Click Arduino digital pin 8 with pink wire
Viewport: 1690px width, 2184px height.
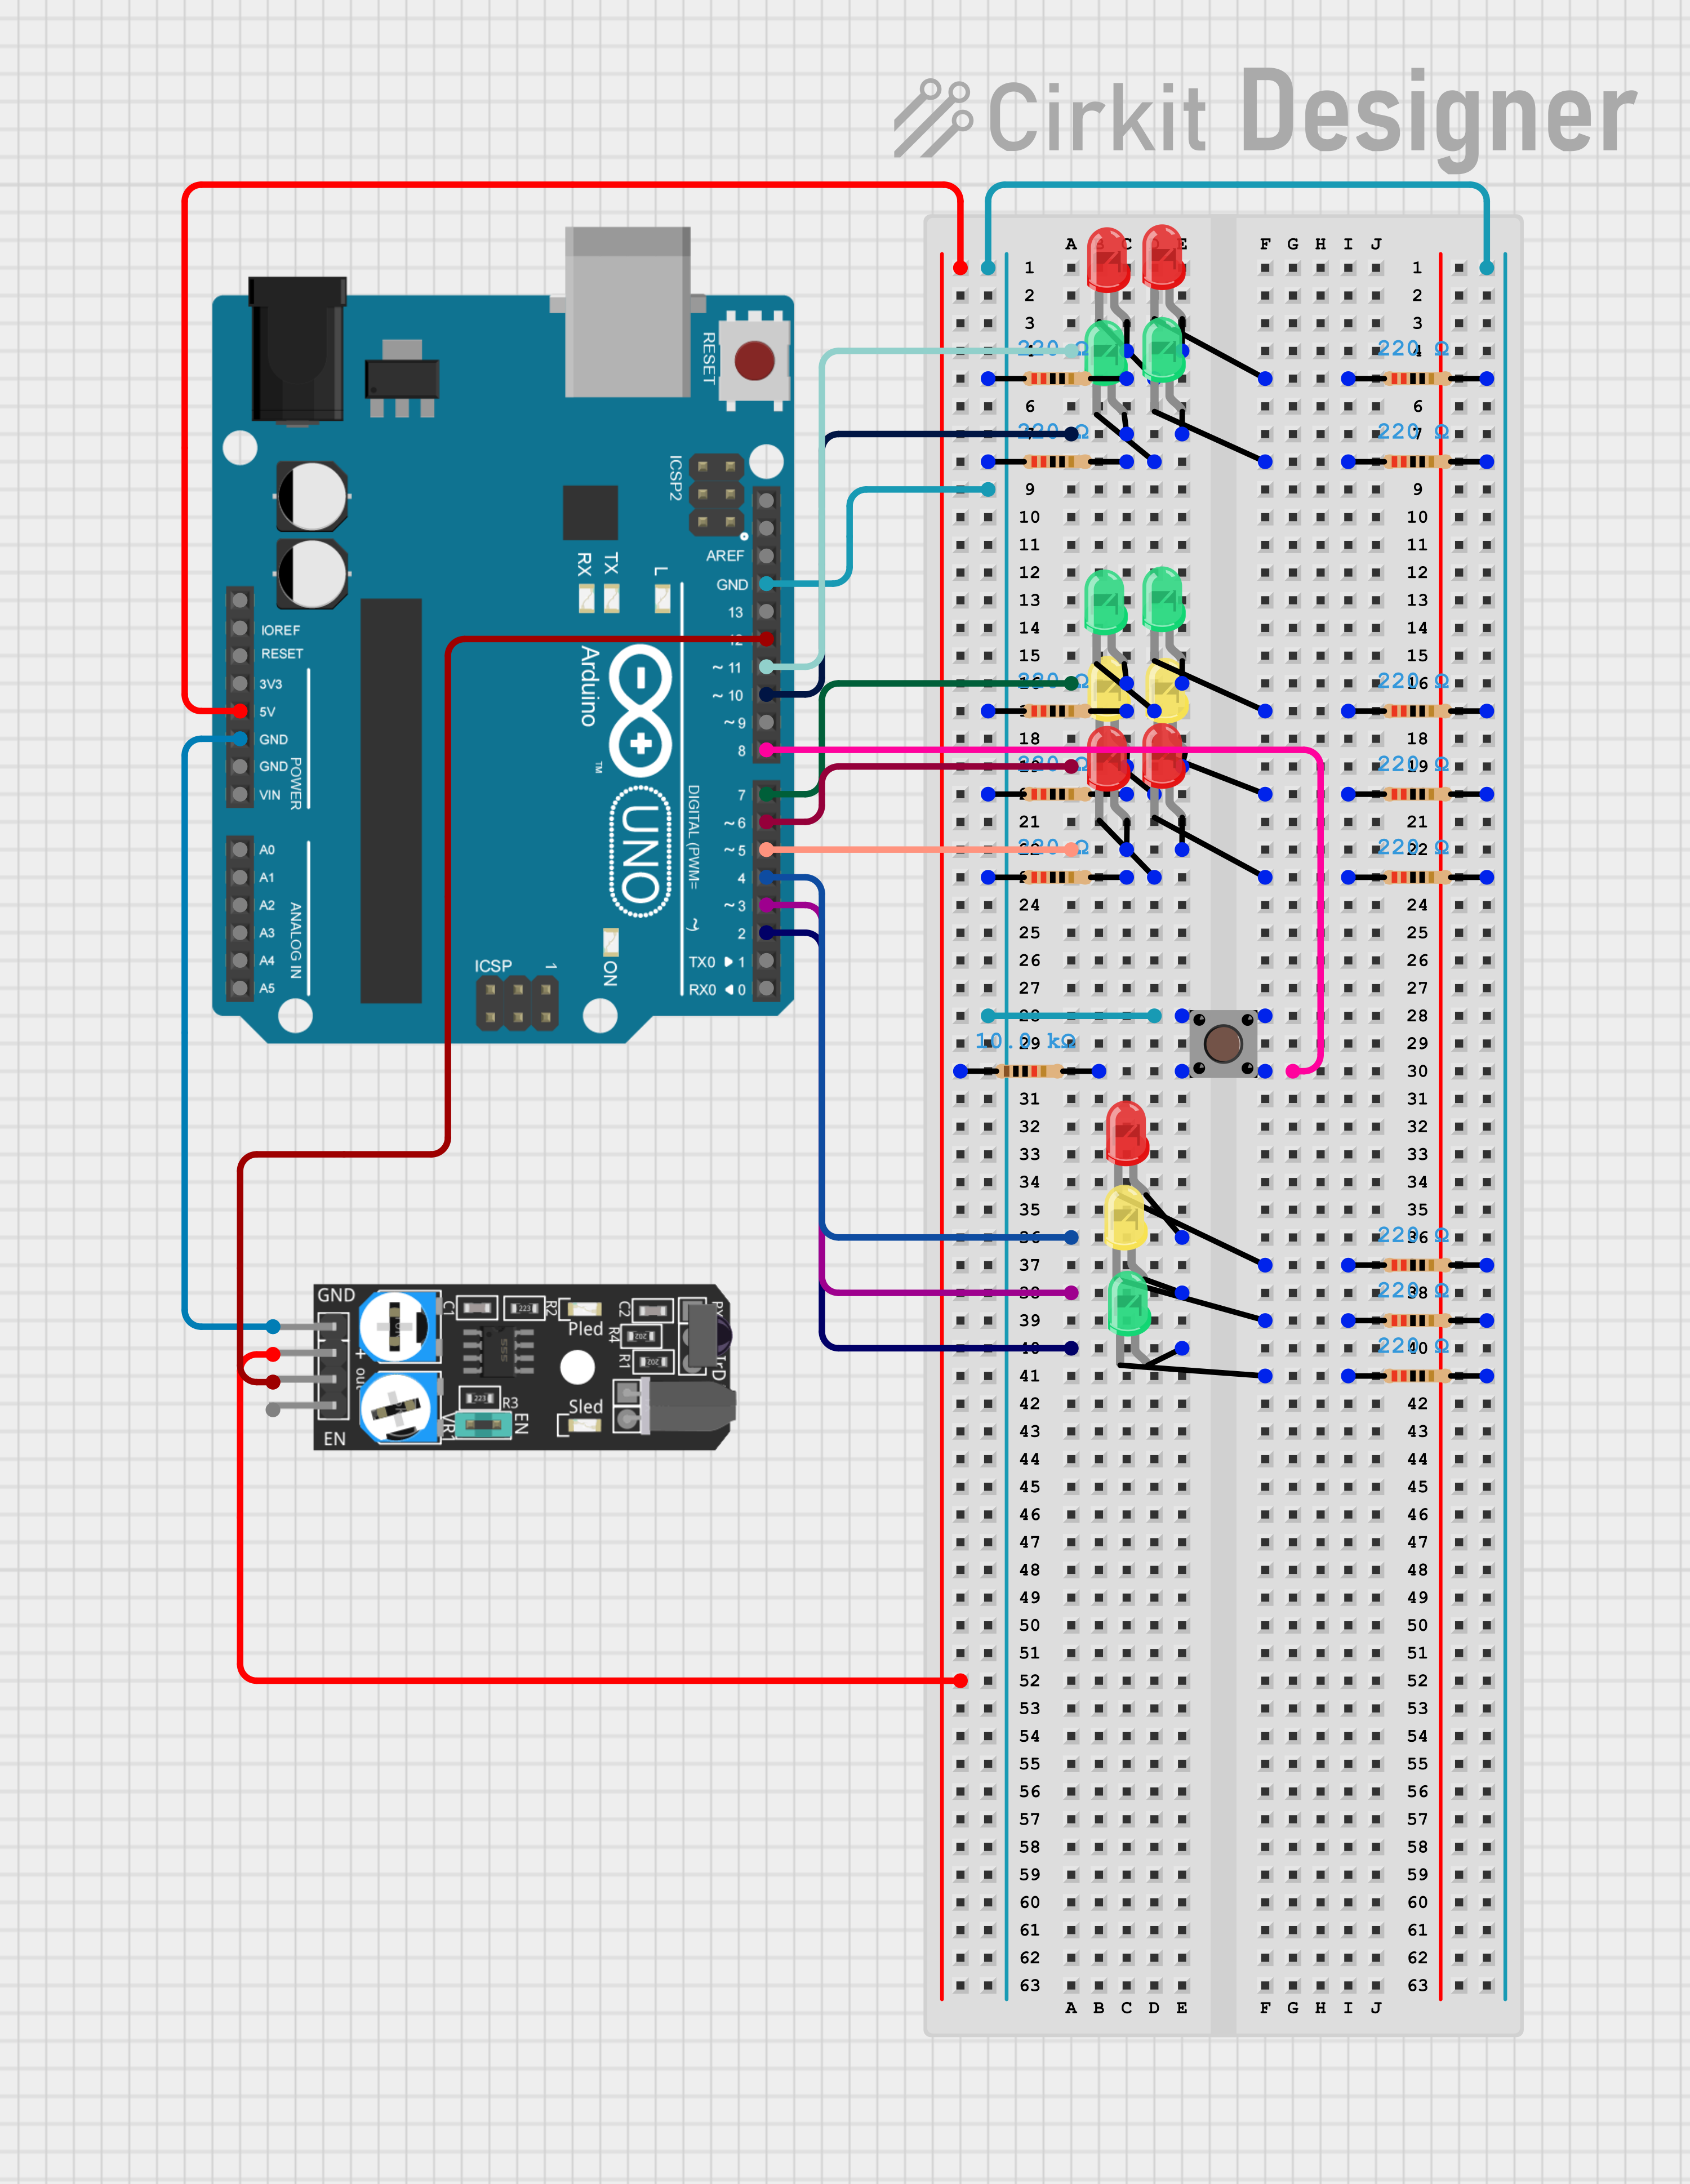point(766,750)
